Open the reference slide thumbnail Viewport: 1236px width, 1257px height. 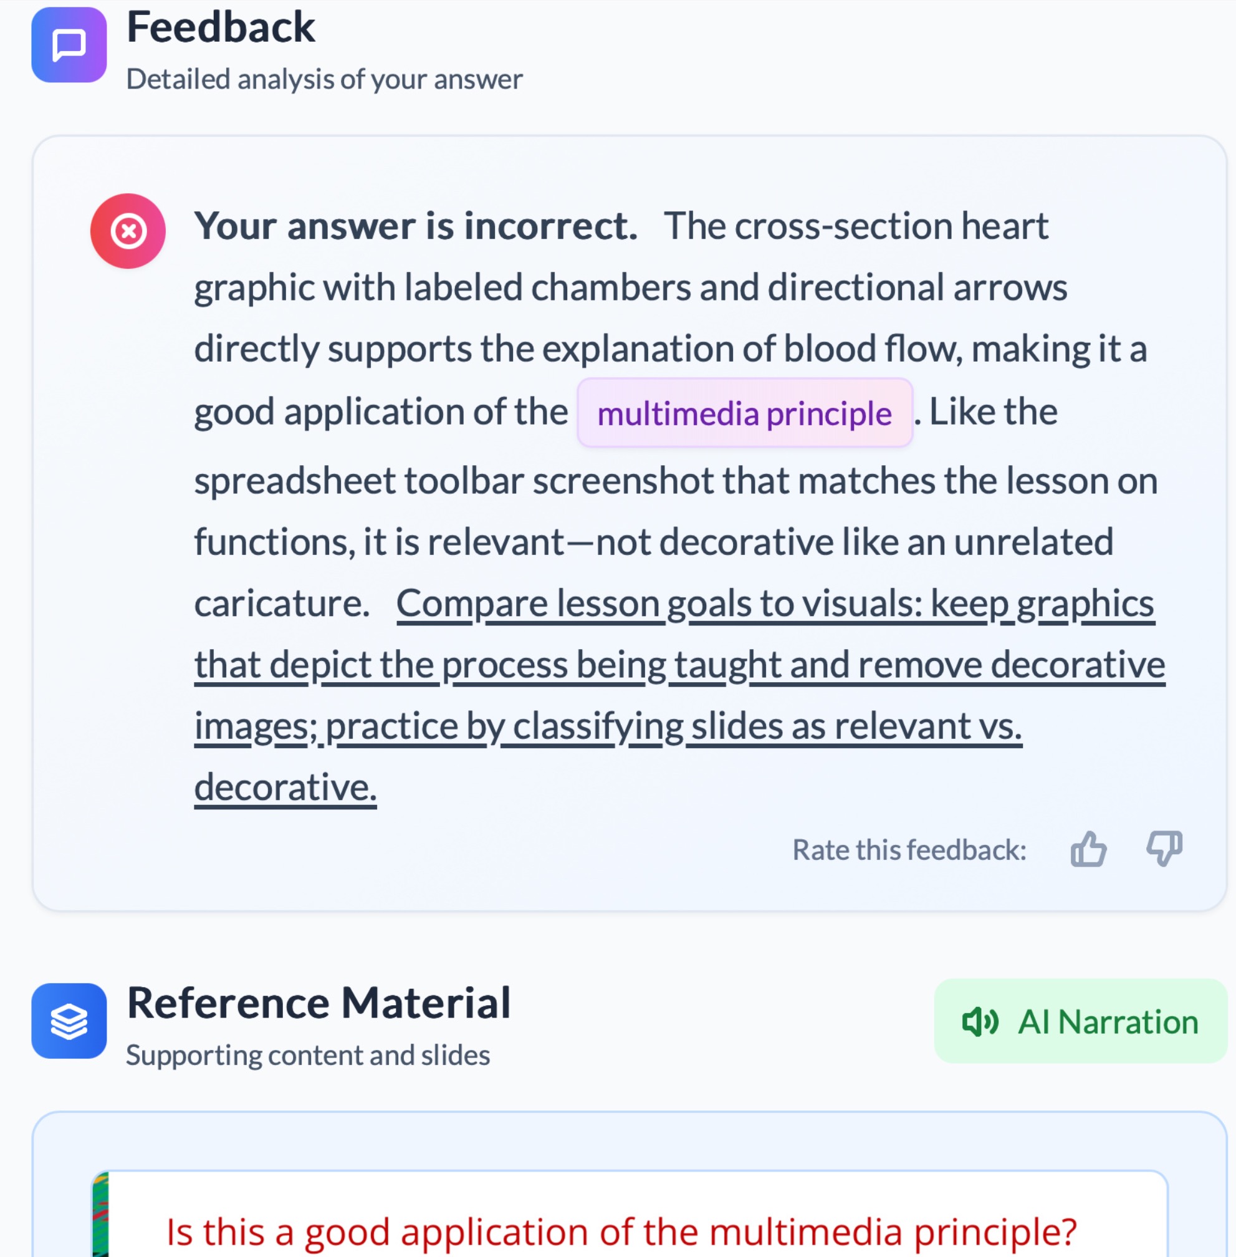click(628, 1213)
